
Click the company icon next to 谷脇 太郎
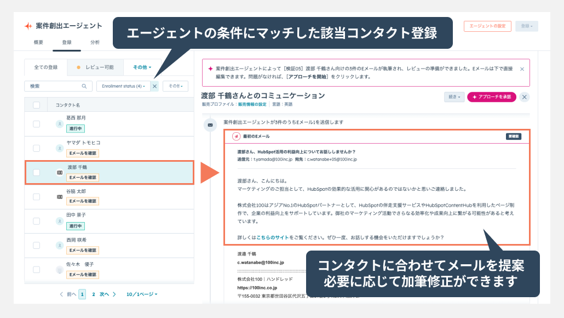pyautogui.click(x=60, y=197)
